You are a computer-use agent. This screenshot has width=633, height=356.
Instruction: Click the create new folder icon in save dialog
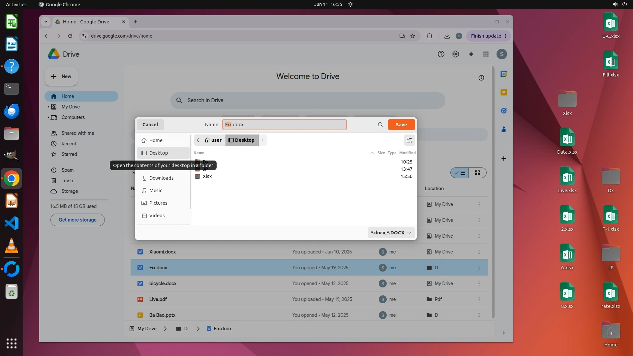point(409,140)
